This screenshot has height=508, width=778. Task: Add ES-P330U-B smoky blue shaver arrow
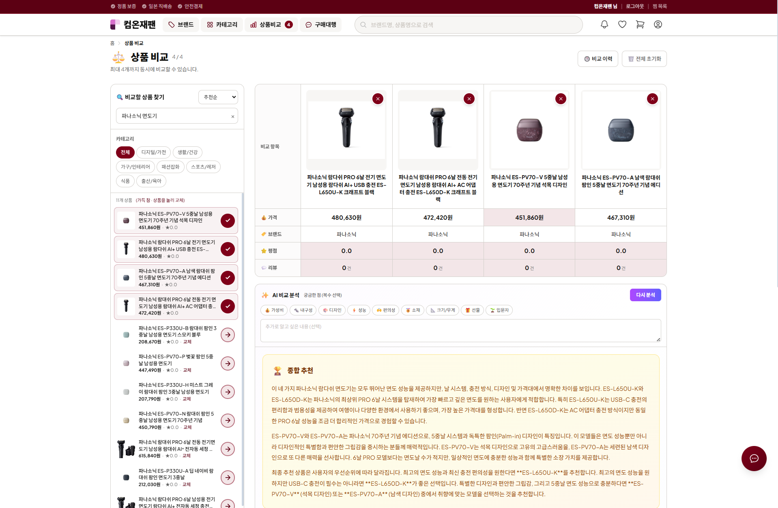point(228,335)
